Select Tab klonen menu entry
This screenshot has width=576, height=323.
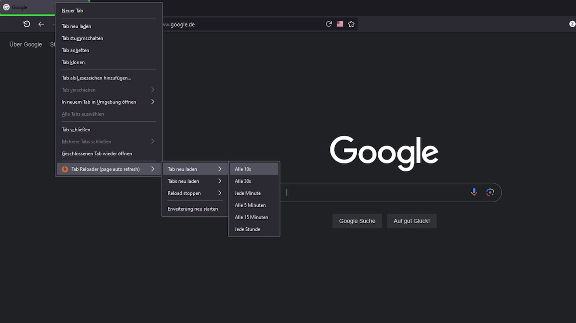point(109,62)
